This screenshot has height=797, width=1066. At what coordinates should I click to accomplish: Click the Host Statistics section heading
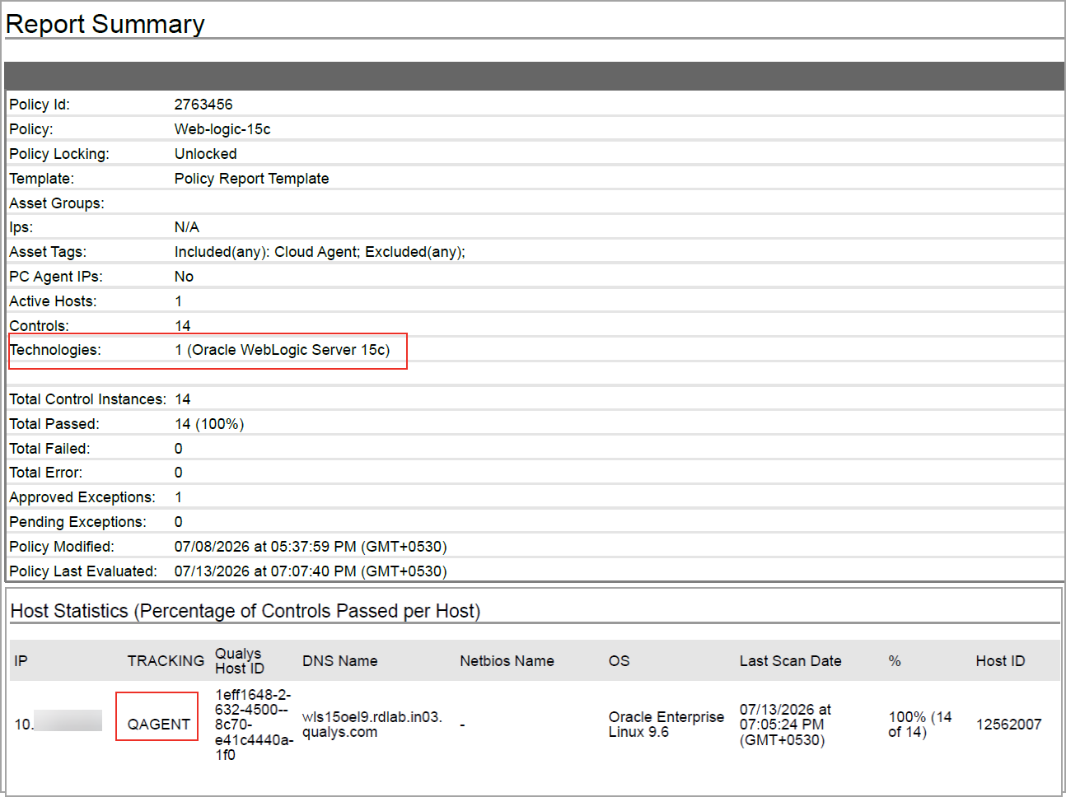(245, 611)
